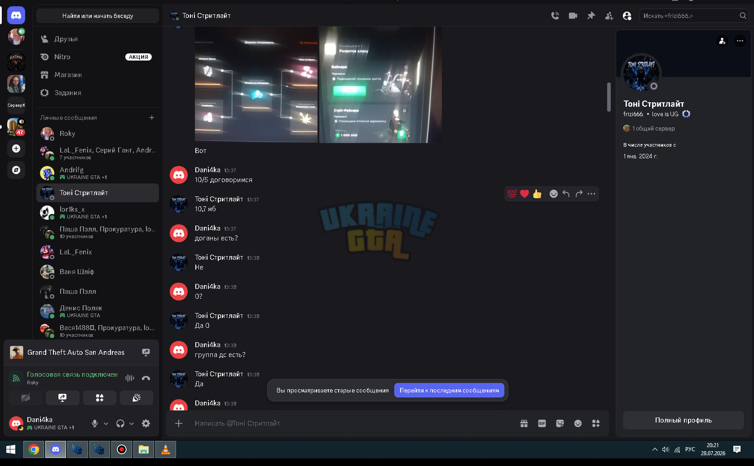Open the Nitro page
754x466 pixels.
[x=97, y=57]
